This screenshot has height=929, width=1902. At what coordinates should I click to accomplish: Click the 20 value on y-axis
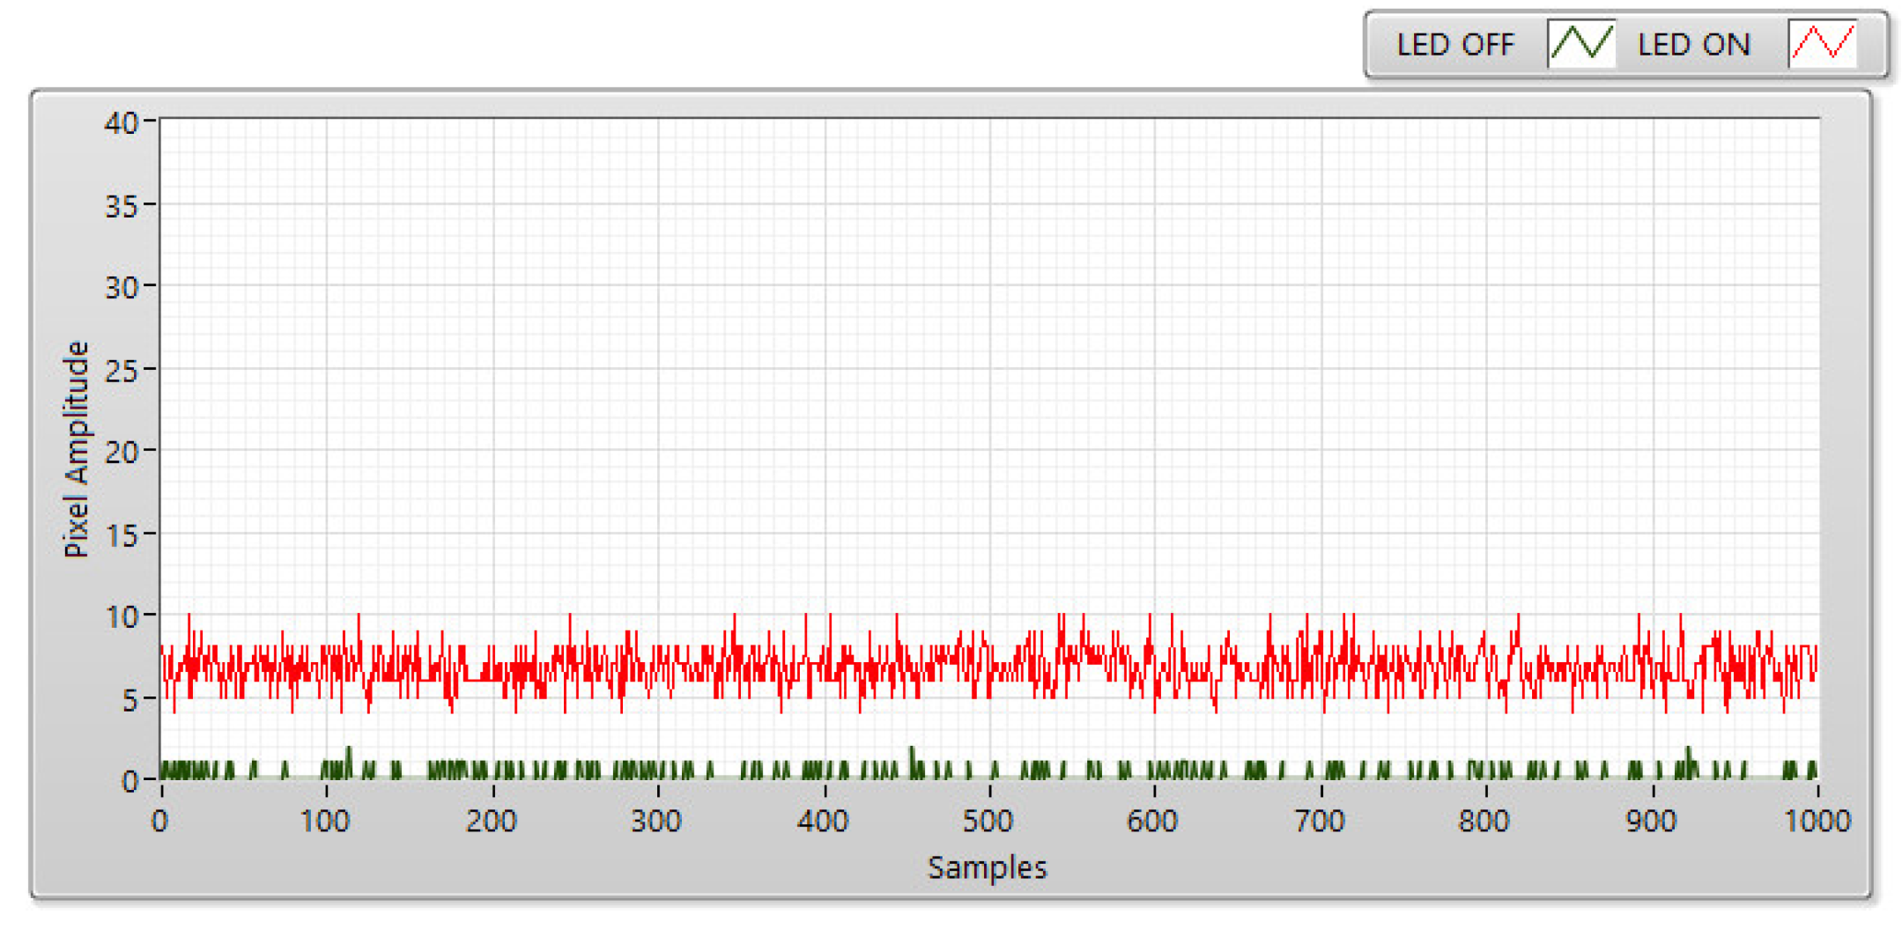(122, 453)
